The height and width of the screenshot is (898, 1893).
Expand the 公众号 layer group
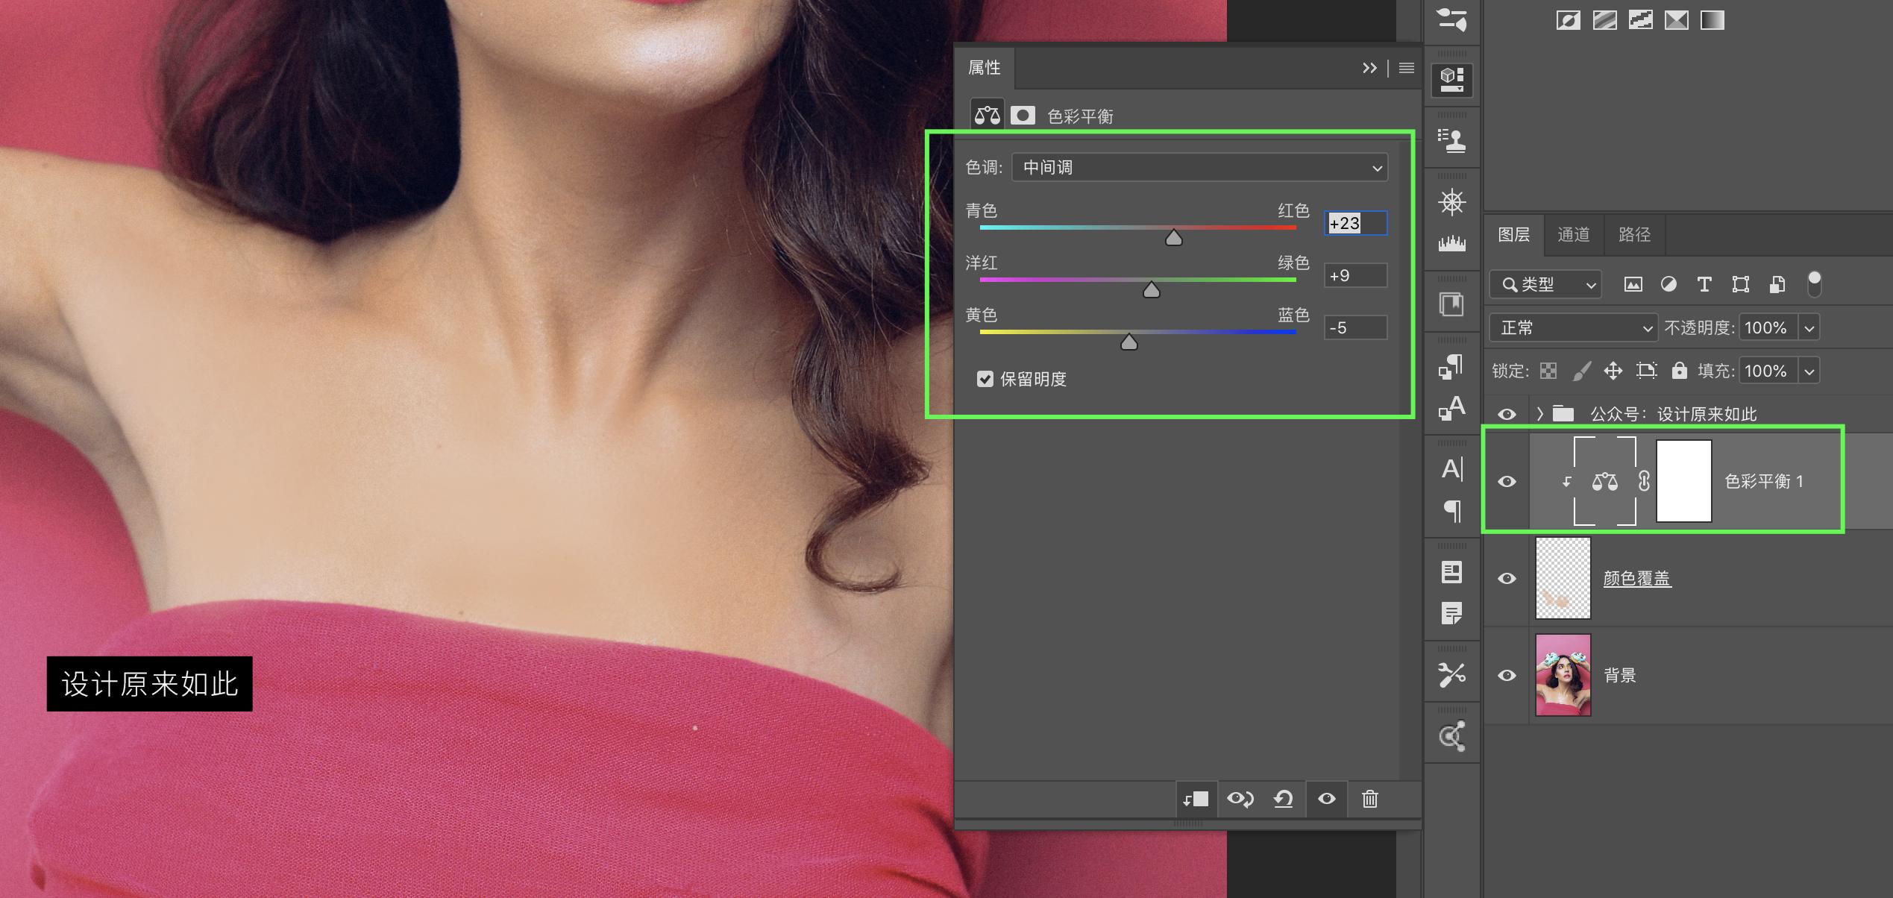(x=1540, y=414)
